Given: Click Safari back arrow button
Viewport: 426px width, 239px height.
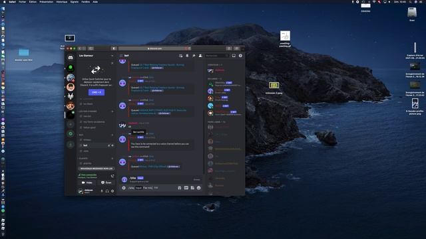Looking at the screenshot, I should 80,48.
